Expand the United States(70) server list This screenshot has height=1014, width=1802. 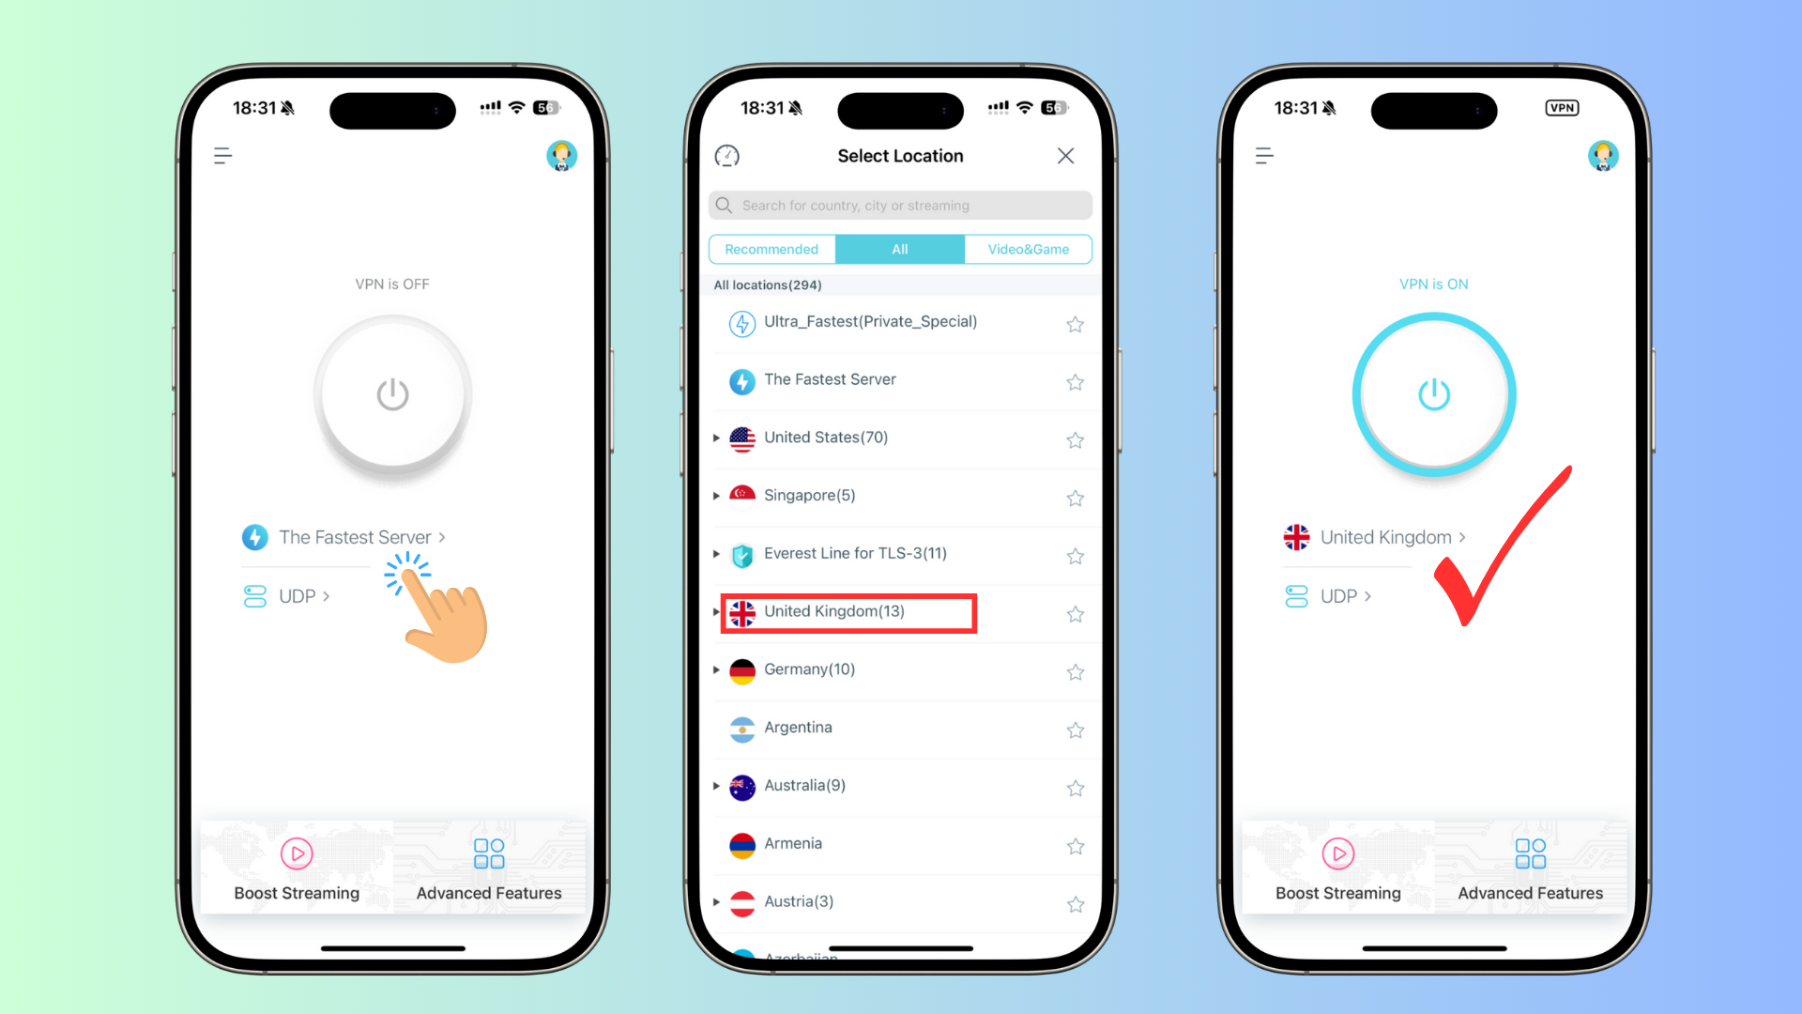click(715, 437)
